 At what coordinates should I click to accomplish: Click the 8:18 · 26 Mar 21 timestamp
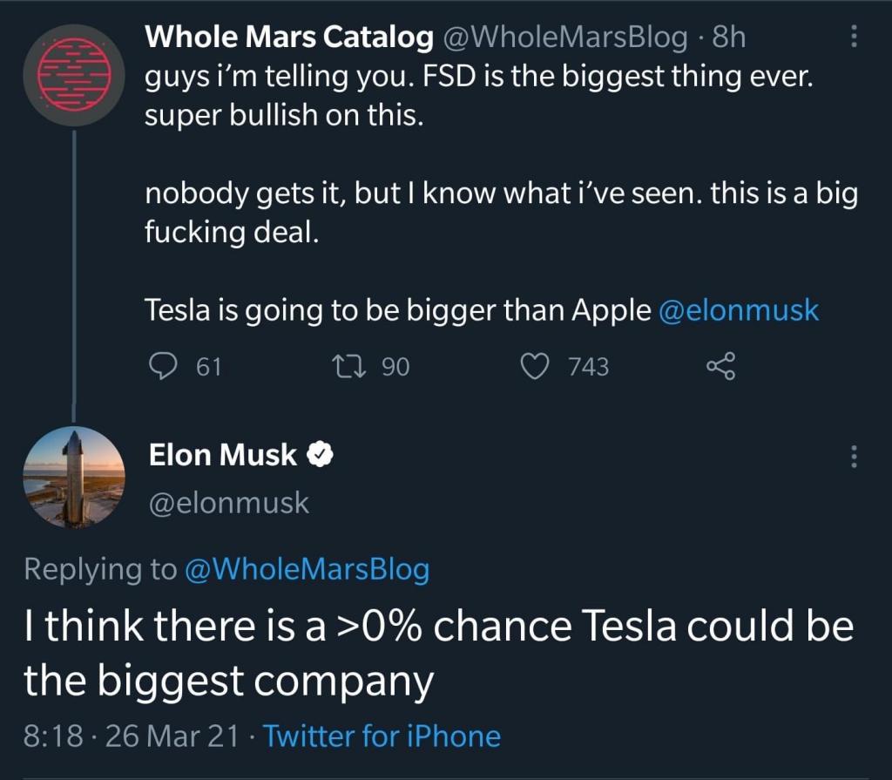131,736
